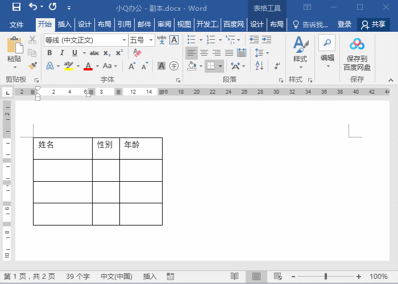Click the Cut scissors icon
398x284 pixels.
[x=32, y=40]
